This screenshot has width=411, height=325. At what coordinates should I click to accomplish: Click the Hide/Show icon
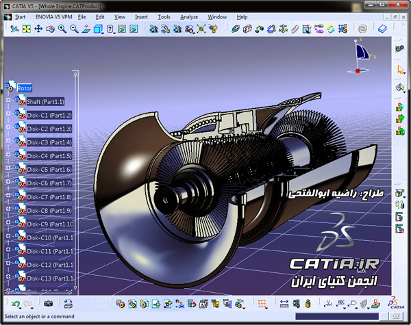[x=122, y=29]
